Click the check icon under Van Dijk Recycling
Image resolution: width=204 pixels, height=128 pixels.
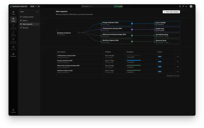(156, 37)
